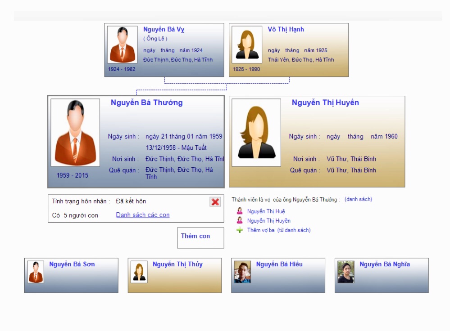Click Thêm vợ ba (từ danh sách) link
The height and width of the screenshot is (331, 450).
279,230
